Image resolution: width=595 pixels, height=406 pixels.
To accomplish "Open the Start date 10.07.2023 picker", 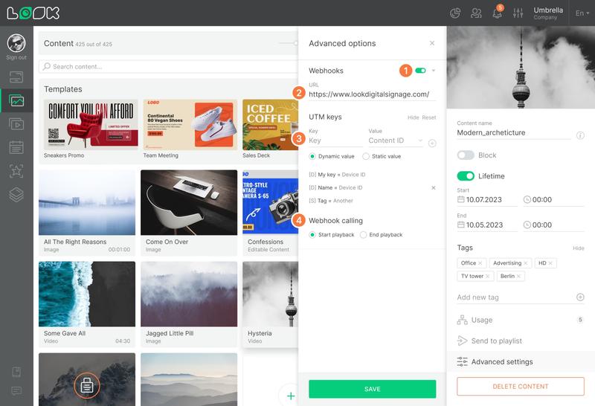I will [487, 200].
